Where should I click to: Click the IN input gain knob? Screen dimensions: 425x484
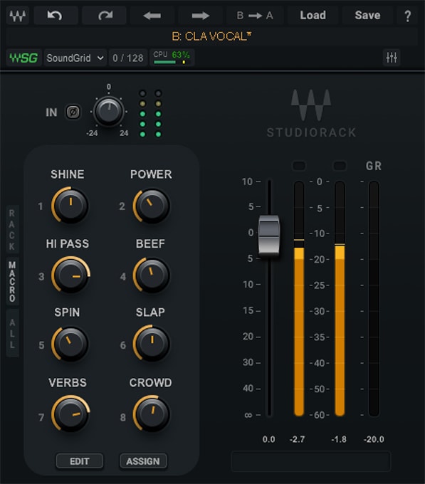(x=108, y=112)
